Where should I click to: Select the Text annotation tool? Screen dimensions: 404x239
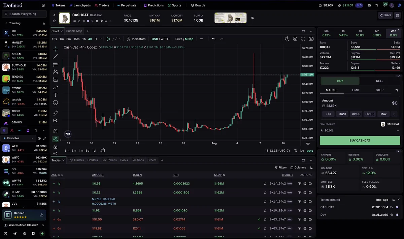point(56,95)
